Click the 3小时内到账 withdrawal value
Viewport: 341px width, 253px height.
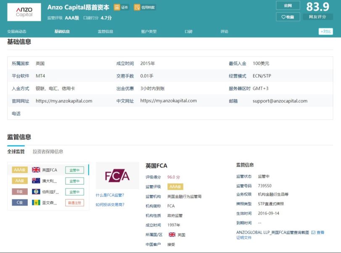pyautogui.click(x=153, y=88)
